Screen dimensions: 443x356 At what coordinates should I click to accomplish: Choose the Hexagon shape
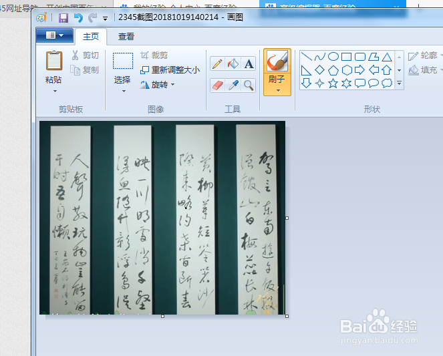(x=346, y=70)
